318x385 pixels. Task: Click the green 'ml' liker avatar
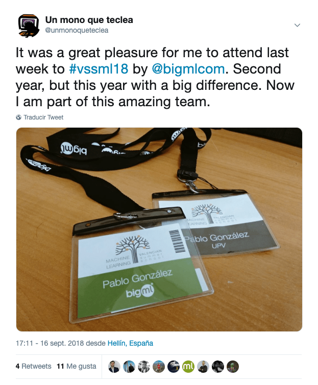188,367
